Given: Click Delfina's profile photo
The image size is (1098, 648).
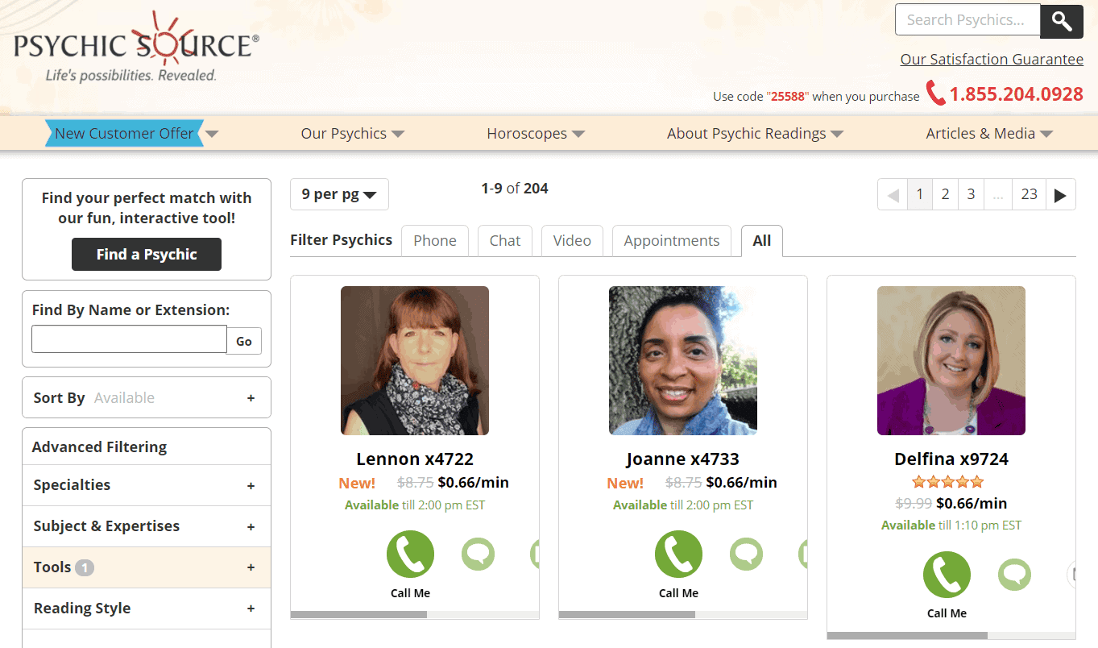Looking at the screenshot, I should (x=951, y=361).
